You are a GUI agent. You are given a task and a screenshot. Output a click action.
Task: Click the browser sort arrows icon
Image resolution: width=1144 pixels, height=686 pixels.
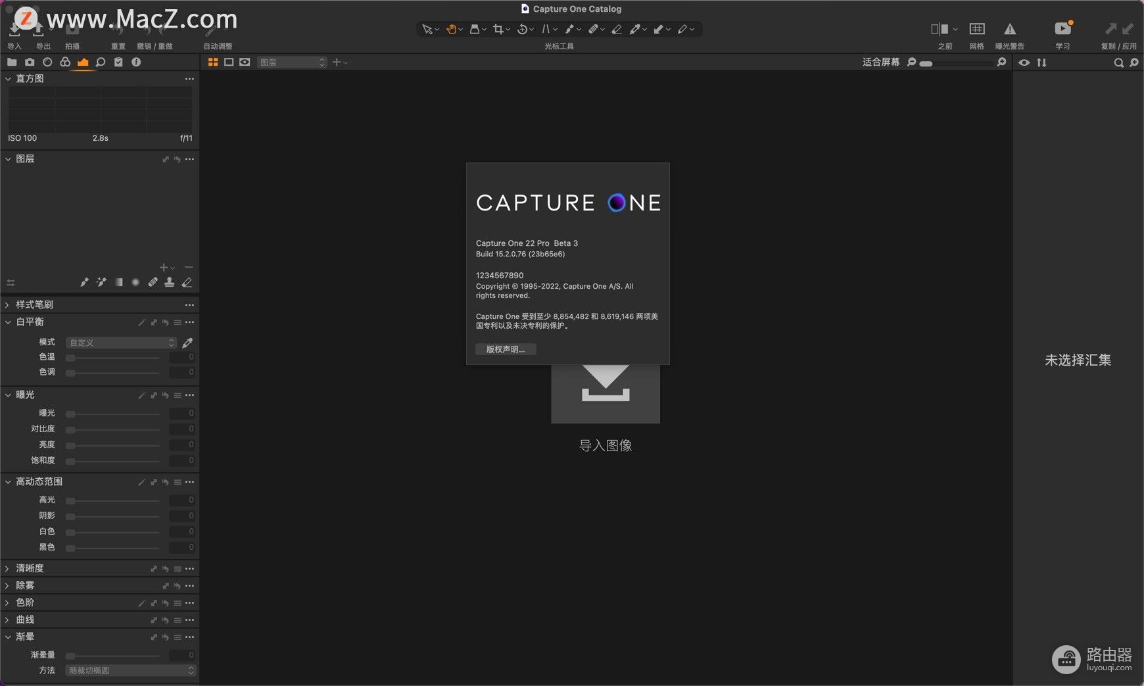(1041, 62)
